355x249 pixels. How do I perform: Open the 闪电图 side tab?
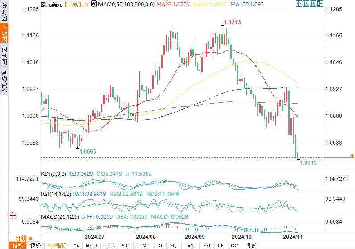4,54
